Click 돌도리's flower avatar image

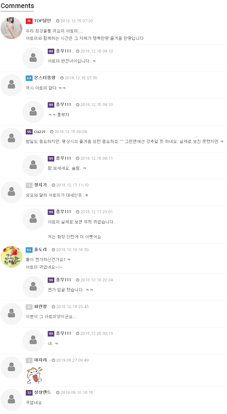(11, 257)
